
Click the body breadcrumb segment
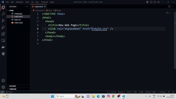pyautogui.click(x=59, y=10)
